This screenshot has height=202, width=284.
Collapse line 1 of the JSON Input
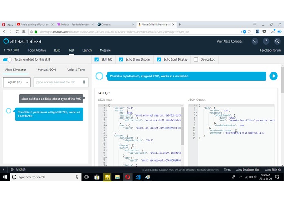coord(106,105)
